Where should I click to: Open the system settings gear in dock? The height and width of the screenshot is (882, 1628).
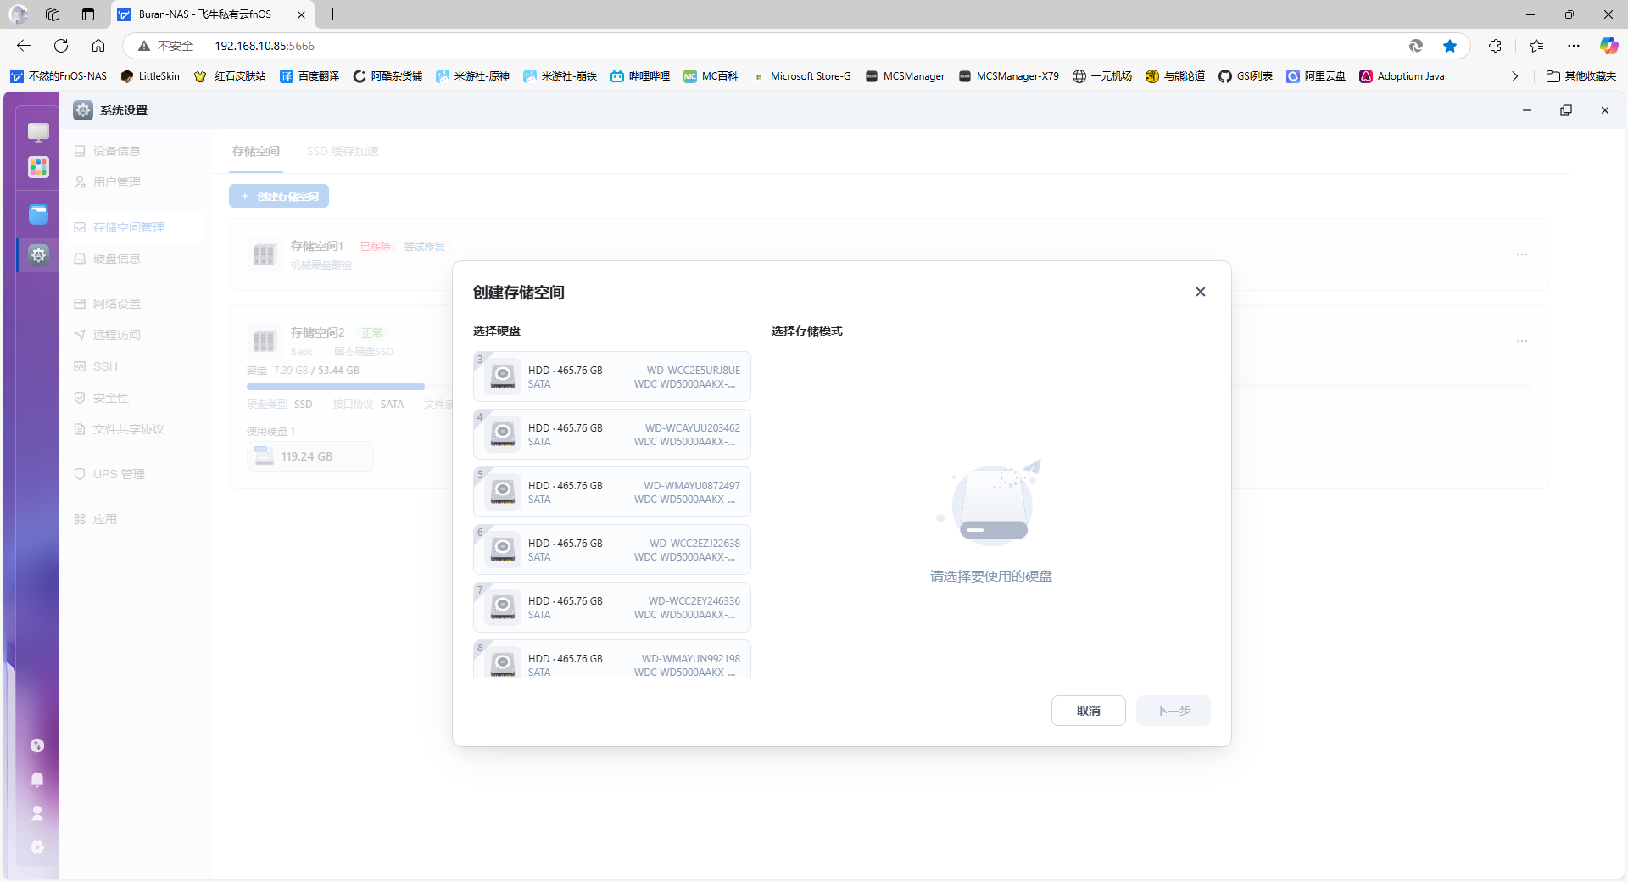38,254
